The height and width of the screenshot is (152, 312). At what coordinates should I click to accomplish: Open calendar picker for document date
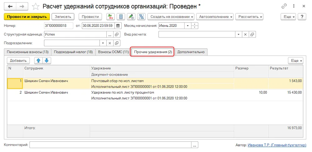pos(118,26)
